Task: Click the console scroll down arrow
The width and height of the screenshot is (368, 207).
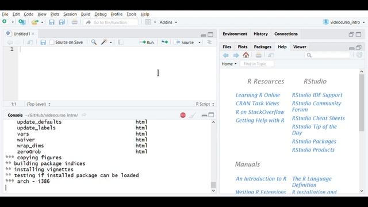Action: 213,190
